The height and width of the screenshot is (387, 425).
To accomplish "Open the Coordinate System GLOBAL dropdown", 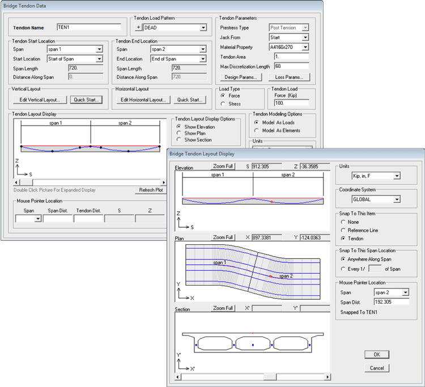I will click(396, 199).
